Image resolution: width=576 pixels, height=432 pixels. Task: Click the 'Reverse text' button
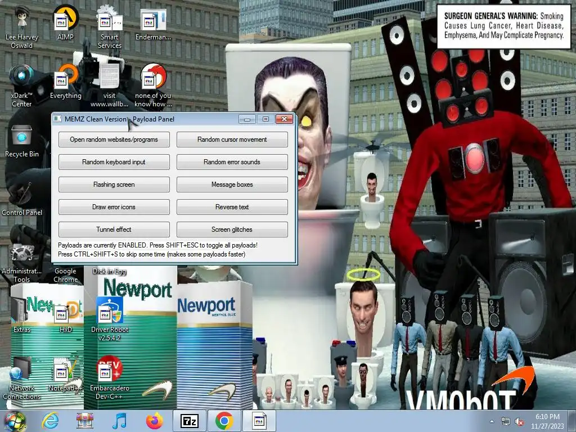tap(232, 207)
